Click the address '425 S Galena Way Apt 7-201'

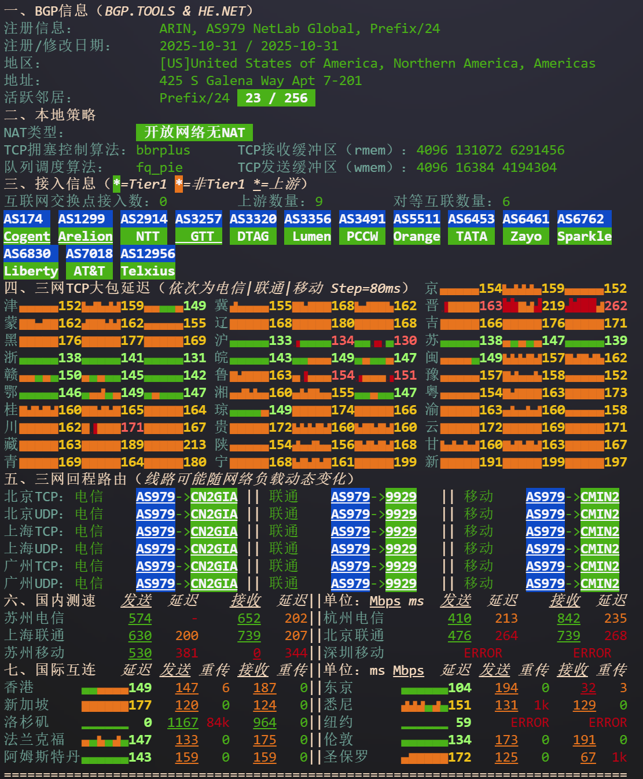260,81
